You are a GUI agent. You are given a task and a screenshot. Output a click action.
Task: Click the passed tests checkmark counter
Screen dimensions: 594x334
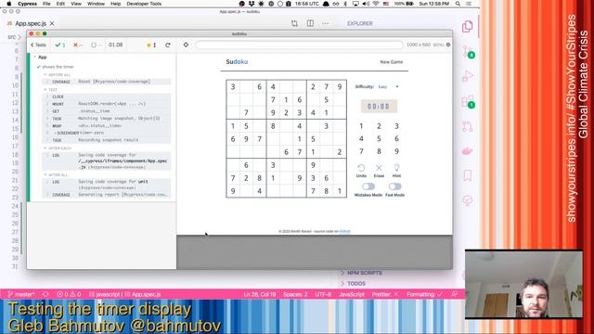click(60, 45)
